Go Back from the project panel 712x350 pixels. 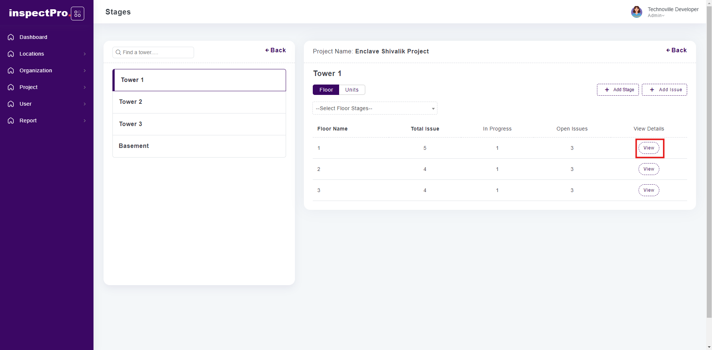click(x=676, y=50)
